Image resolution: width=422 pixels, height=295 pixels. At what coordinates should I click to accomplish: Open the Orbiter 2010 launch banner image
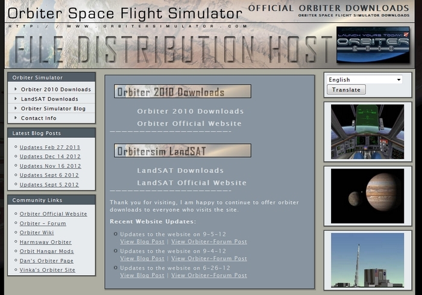373,45
